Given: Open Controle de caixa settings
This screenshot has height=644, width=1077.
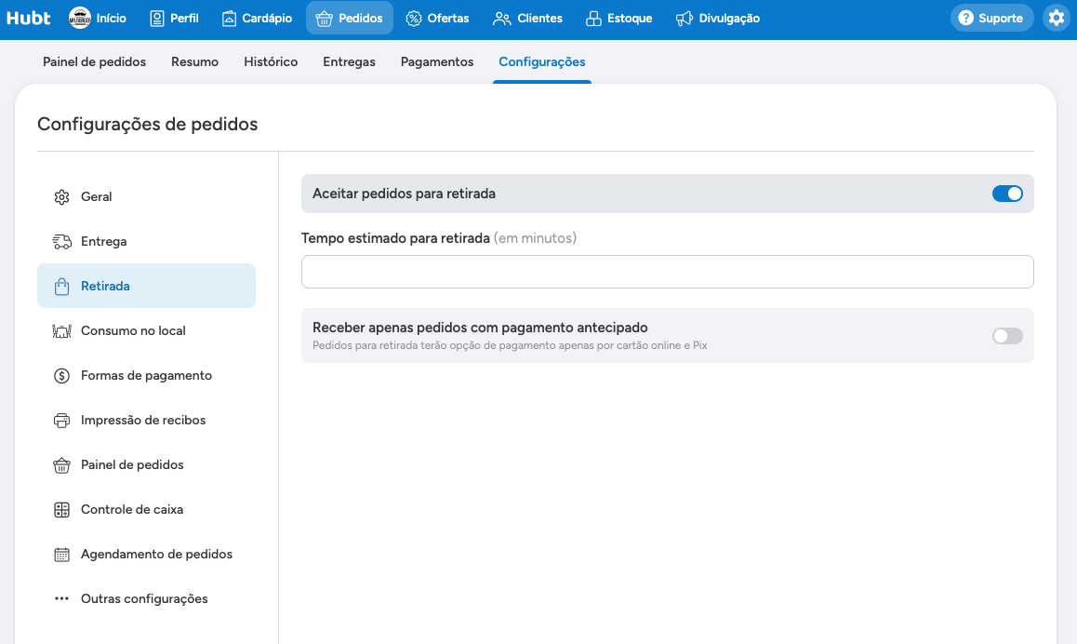Looking at the screenshot, I should coord(146,509).
